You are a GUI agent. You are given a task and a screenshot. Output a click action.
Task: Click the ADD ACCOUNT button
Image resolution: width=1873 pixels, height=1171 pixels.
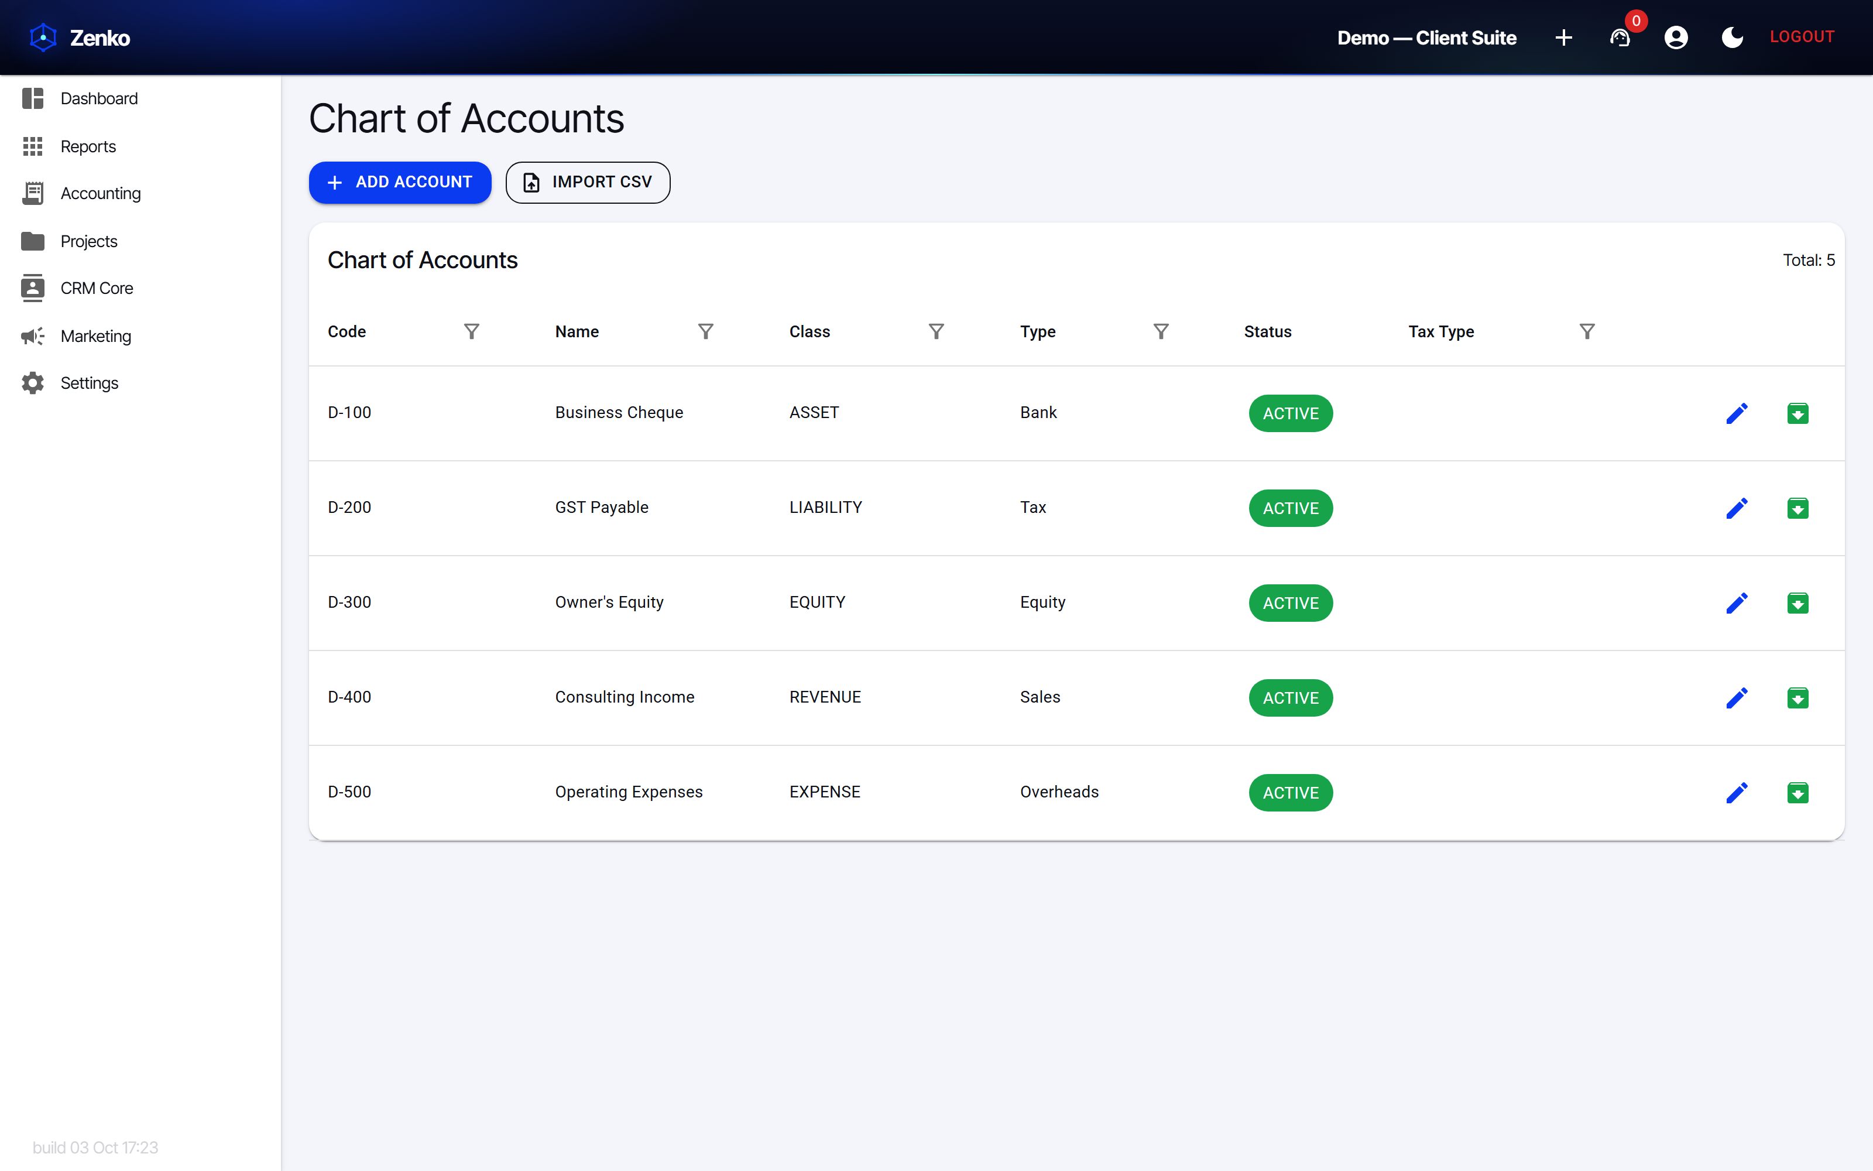[x=400, y=182]
